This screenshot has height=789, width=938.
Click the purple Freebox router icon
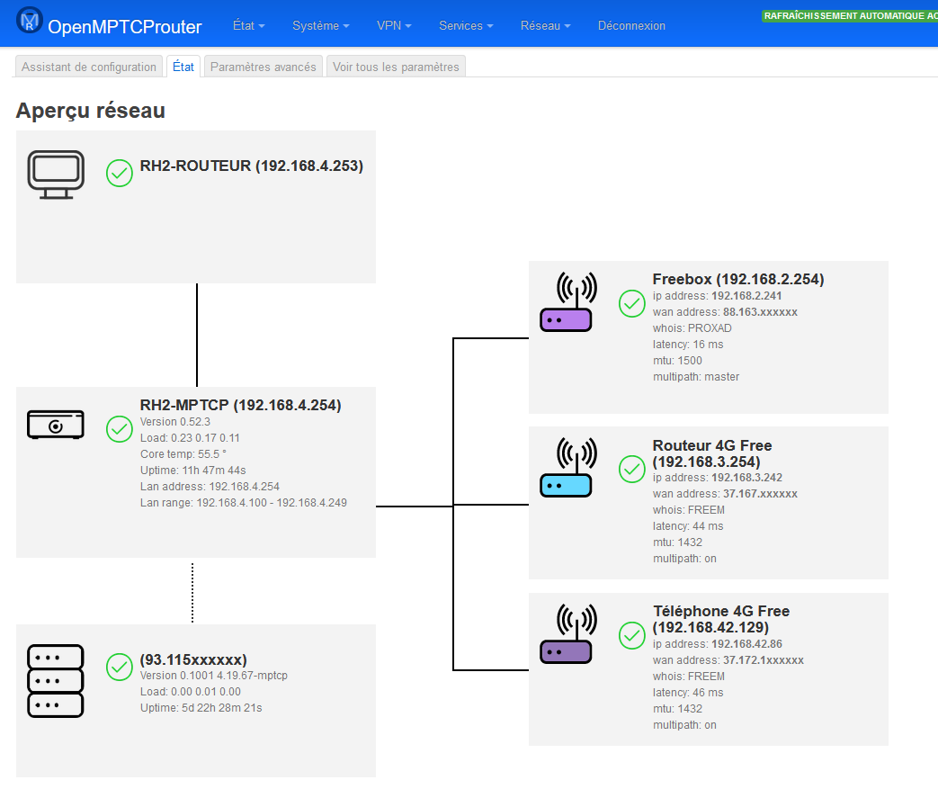(x=566, y=303)
